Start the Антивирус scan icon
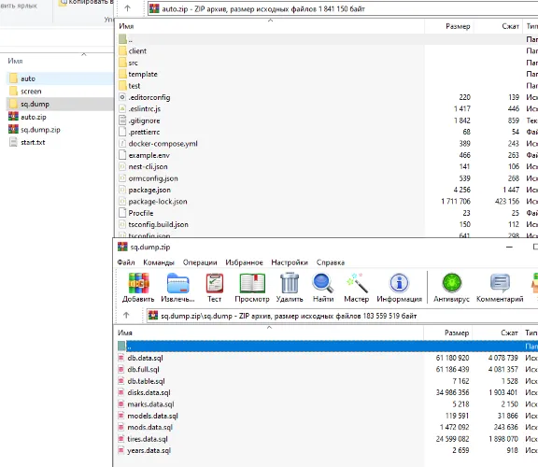Screen dimensions: 538x467 [451, 283]
